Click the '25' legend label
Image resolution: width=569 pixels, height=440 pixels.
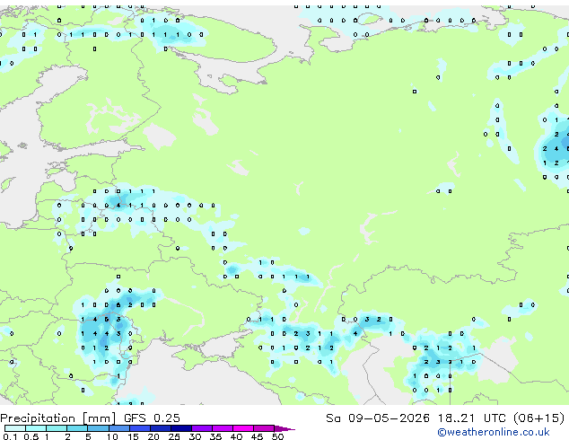(x=174, y=436)
